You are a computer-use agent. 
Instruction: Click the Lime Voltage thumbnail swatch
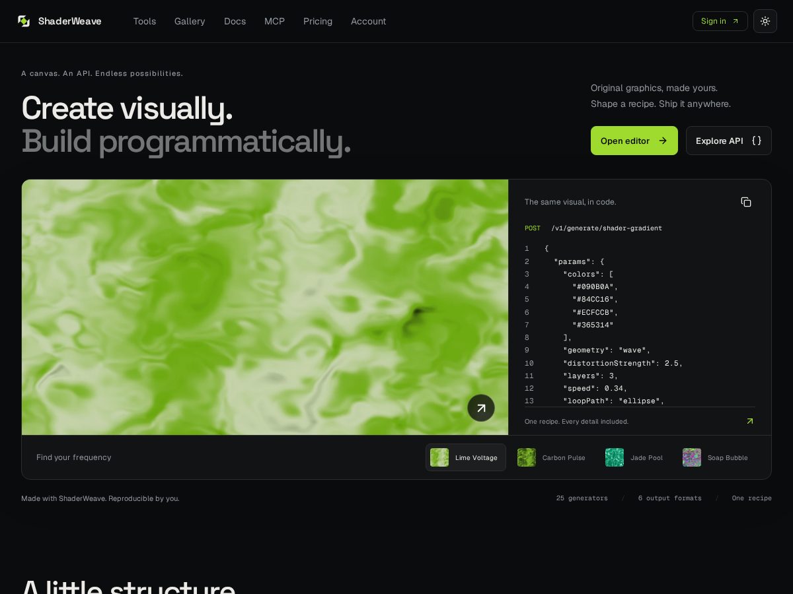[439, 457]
